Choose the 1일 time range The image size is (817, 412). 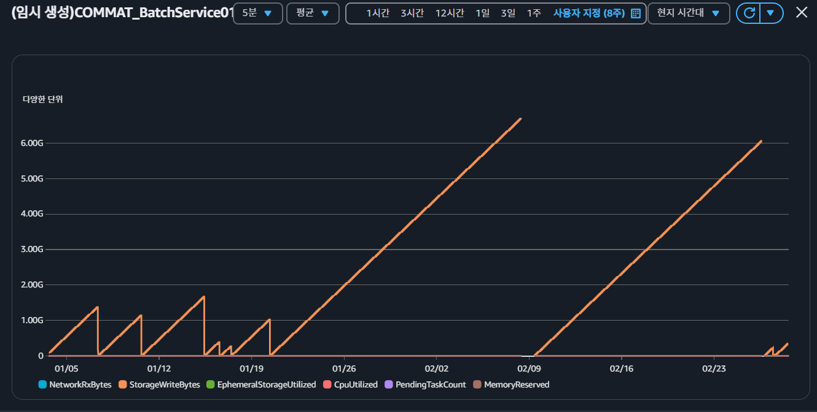coord(482,13)
